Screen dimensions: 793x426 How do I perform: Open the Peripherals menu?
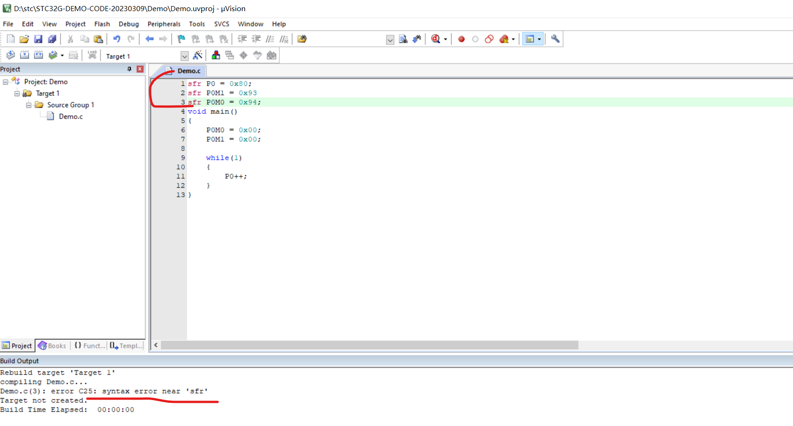coord(164,24)
